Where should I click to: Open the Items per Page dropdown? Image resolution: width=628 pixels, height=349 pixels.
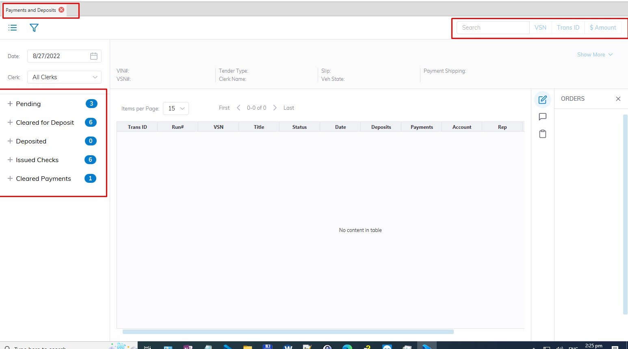tap(176, 108)
